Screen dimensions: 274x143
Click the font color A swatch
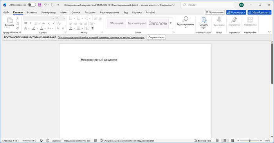click(x=41, y=28)
